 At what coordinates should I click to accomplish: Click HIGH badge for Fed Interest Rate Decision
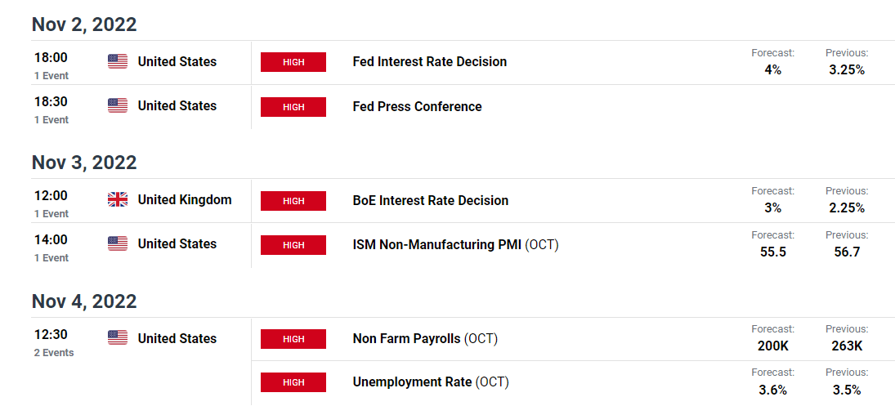click(293, 62)
